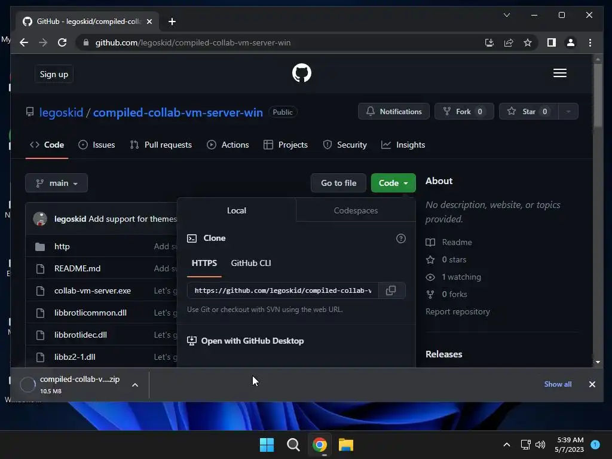Open a new browser tab

172,22
